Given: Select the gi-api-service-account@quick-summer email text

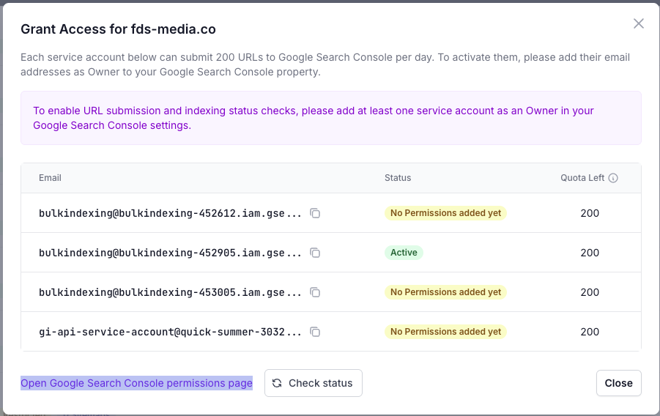Looking at the screenshot, I should tap(170, 333).
